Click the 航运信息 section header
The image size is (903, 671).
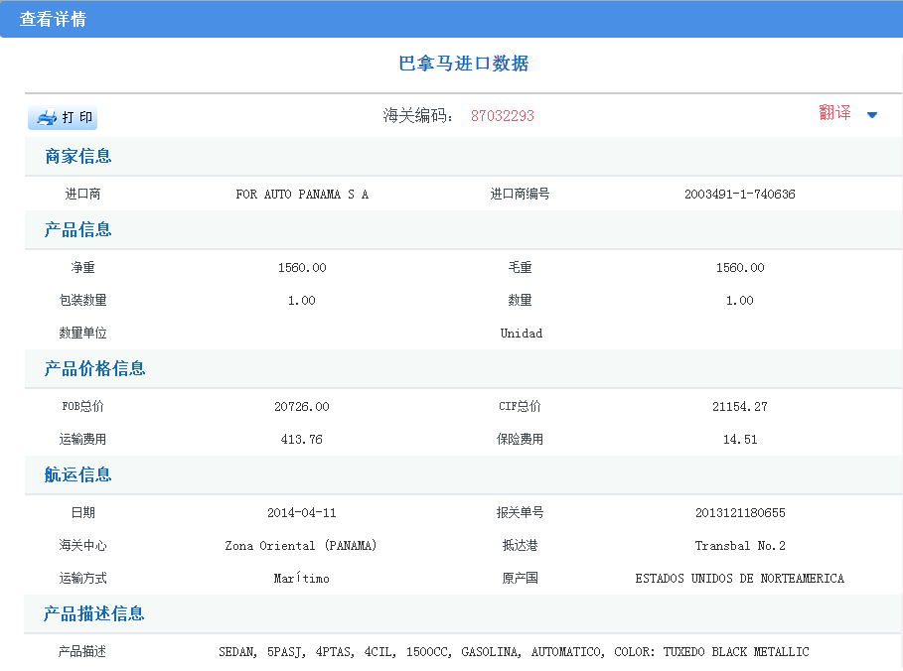pyautogui.click(x=78, y=475)
